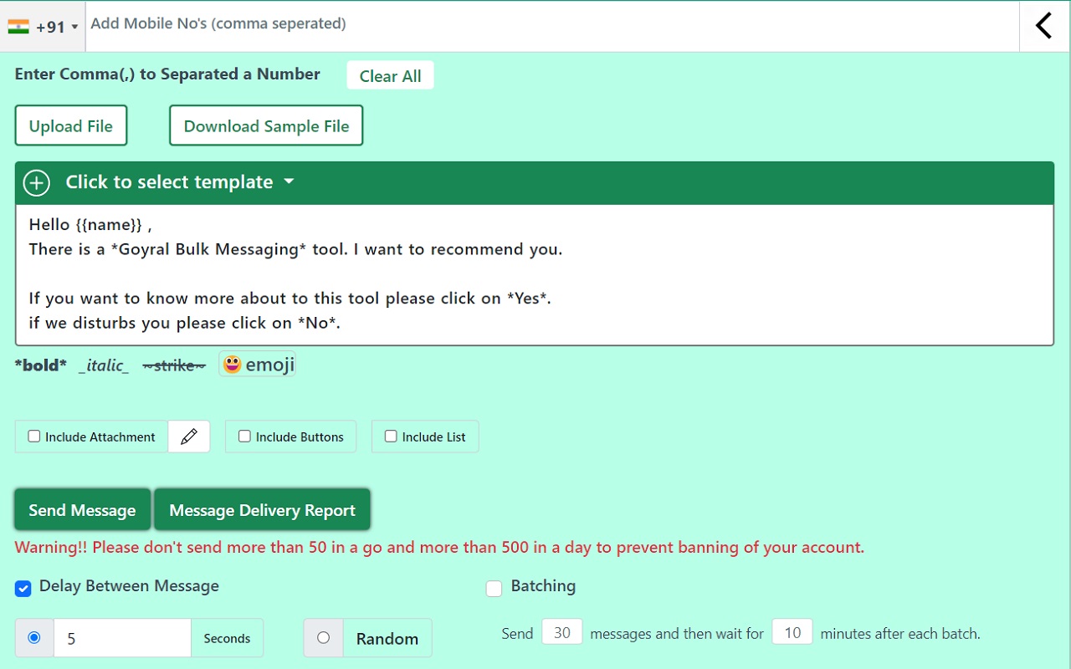Click the pencil edit attachment icon
The height and width of the screenshot is (669, 1071).
189,437
